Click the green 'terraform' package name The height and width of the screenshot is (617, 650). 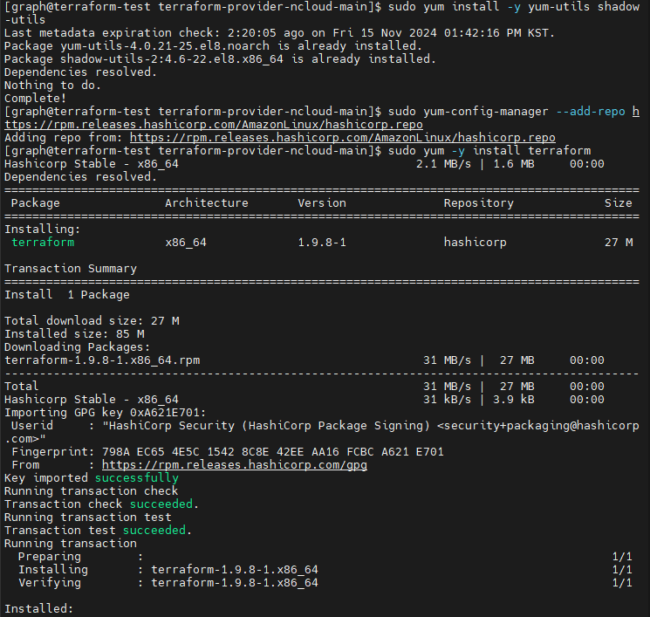click(x=43, y=243)
